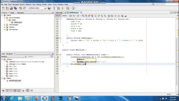Click the Previous Bookmark icon
Image resolution: width=179 pixels, height=101 pixels.
tap(99, 16)
